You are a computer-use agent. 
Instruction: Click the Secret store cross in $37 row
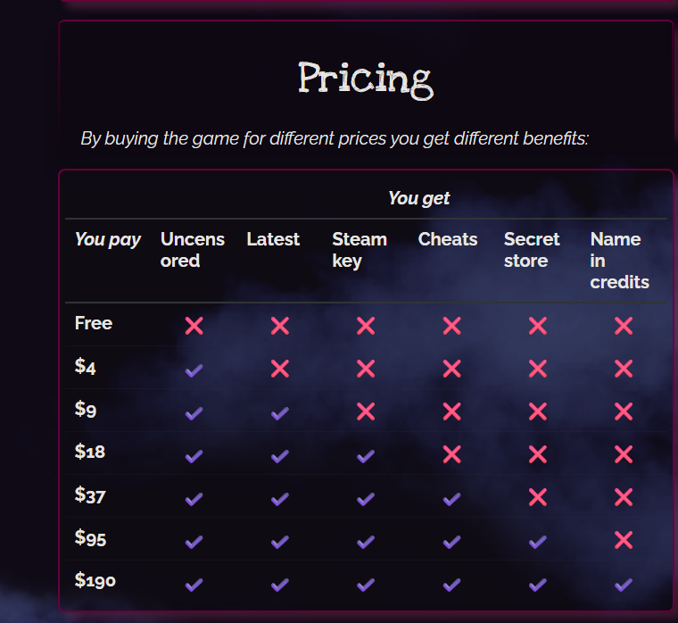[x=537, y=497]
